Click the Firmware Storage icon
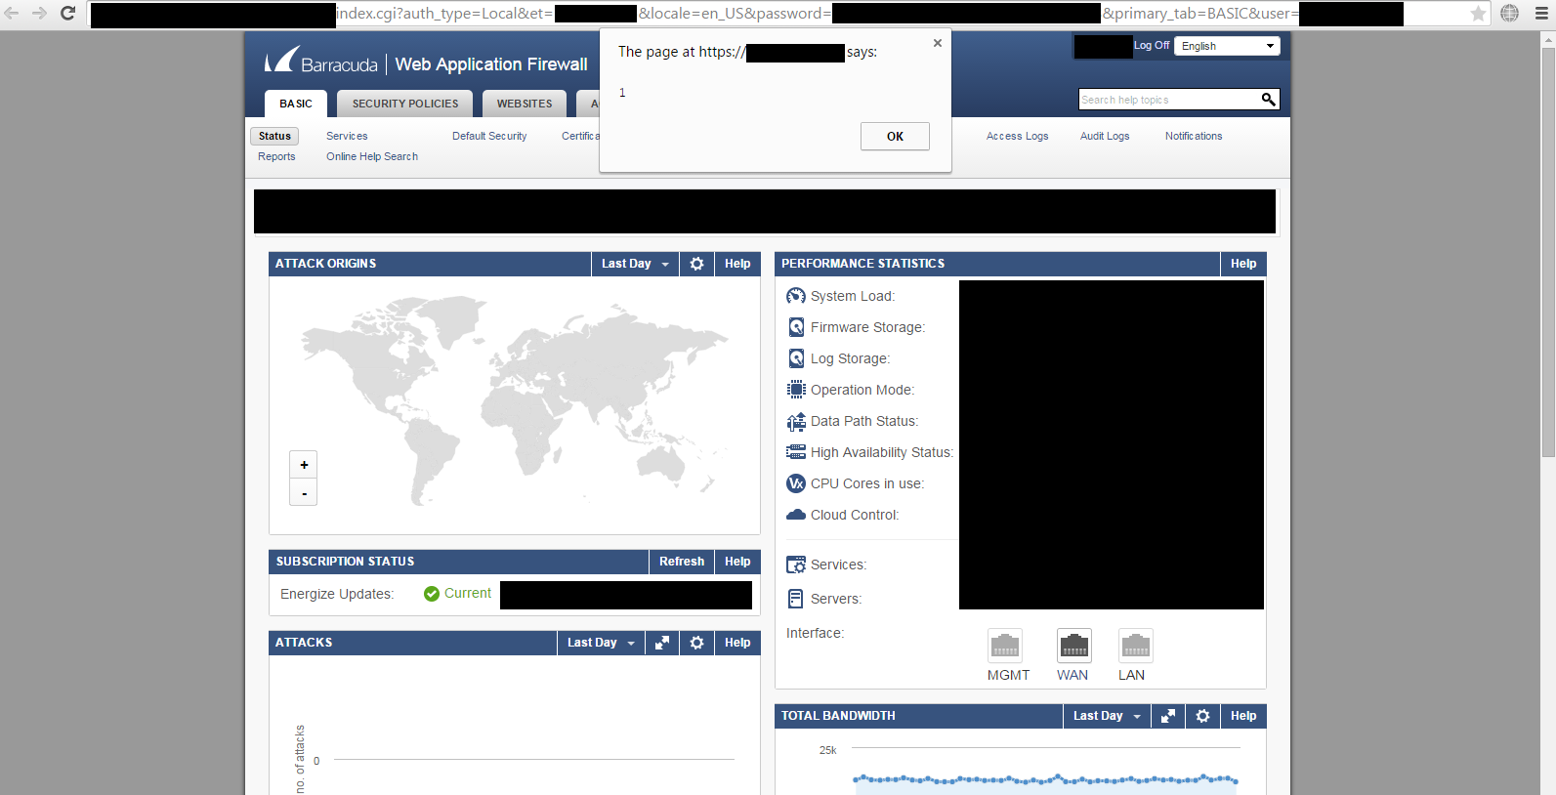This screenshot has width=1556, height=795. tap(796, 327)
